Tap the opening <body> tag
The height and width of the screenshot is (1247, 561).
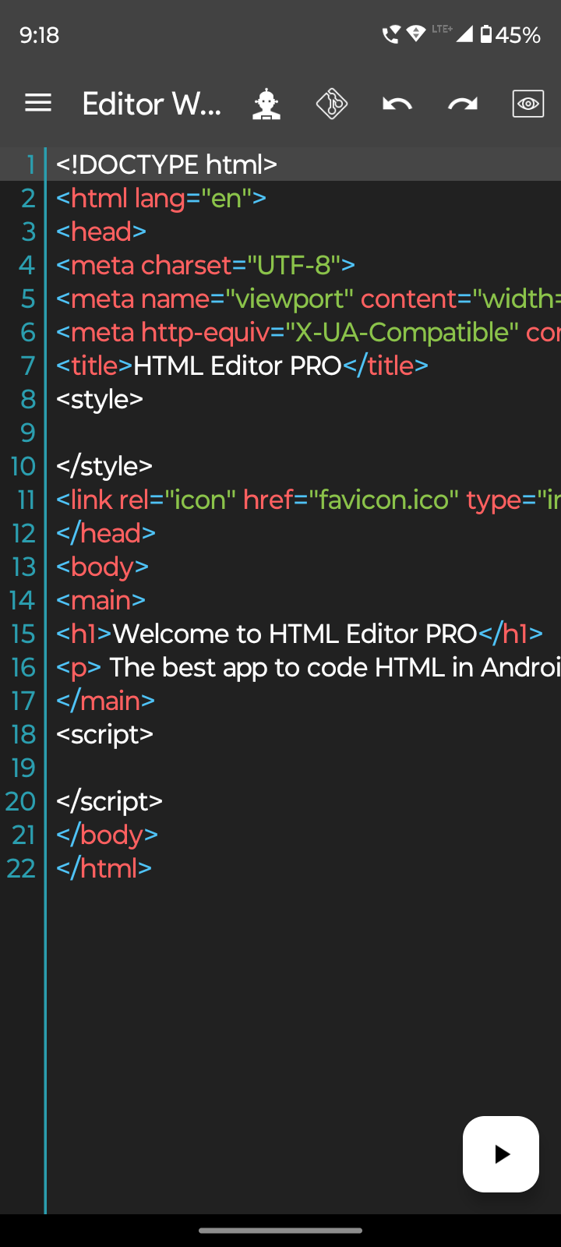[102, 567]
